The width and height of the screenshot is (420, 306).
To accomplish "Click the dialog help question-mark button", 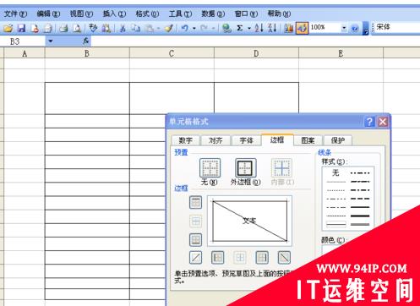I will [369, 122].
